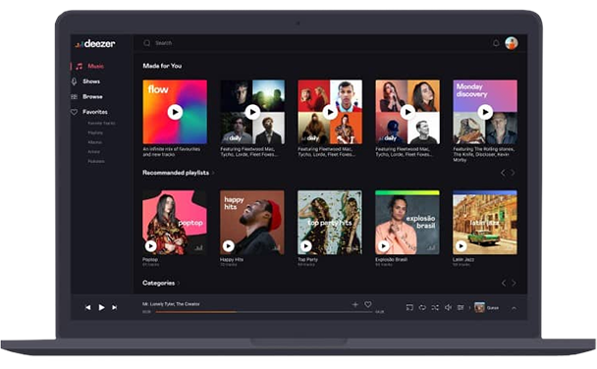Screen dimensions: 597x369
Task: Toggle repeat mode
Action: (422, 307)
